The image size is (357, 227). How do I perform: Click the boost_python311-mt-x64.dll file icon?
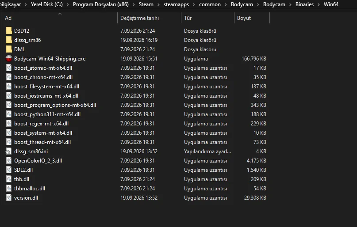[x=9, y=114]
